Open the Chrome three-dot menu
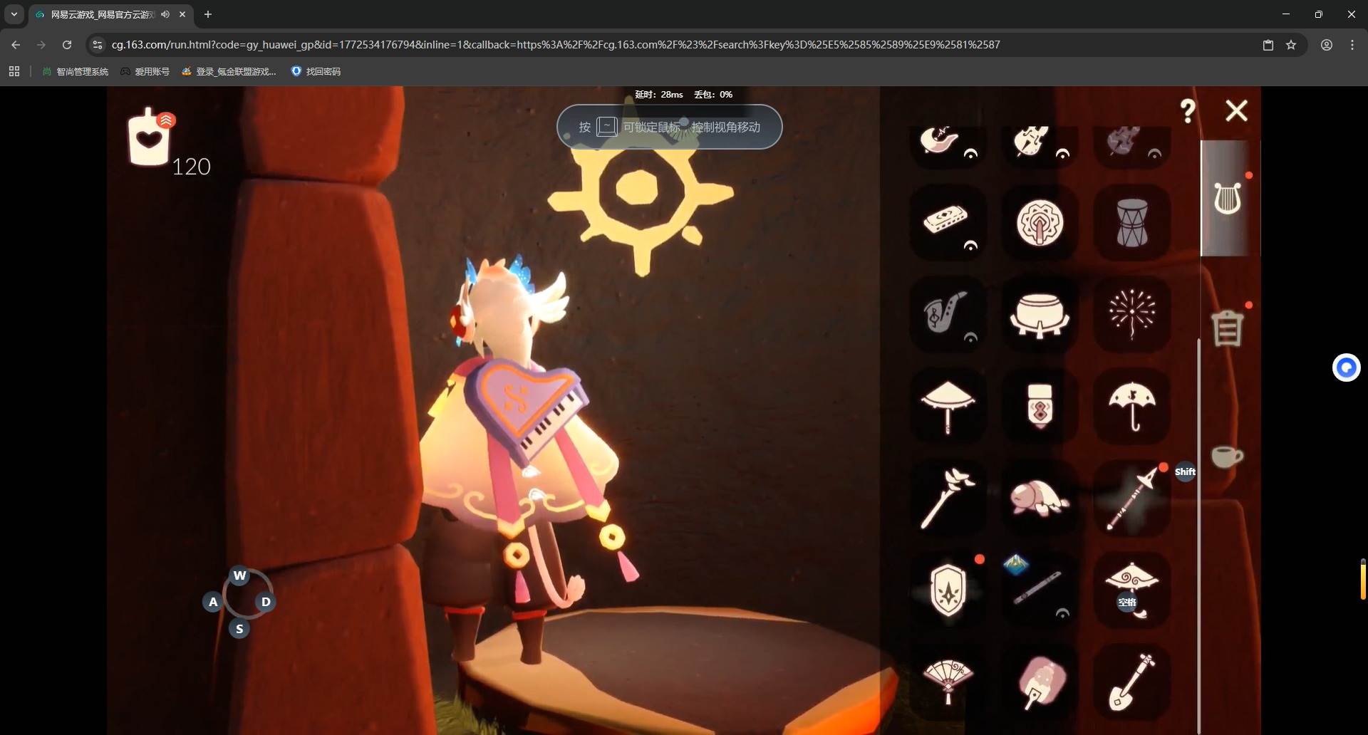1368x735 pixels. tap(1352, 45)
